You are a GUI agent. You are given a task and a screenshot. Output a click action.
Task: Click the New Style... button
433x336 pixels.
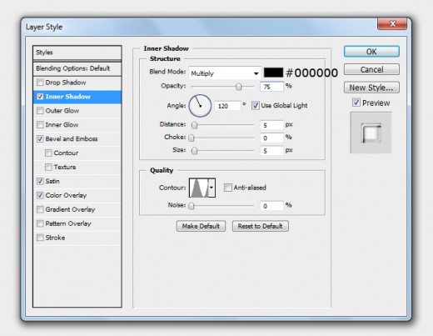[371, 88]
